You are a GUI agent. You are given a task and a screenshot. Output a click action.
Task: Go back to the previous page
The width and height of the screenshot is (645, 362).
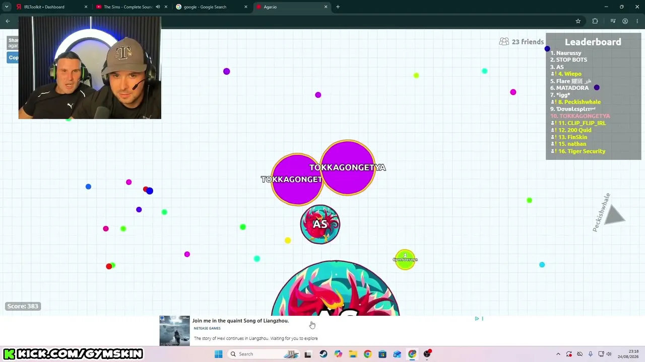8,21
